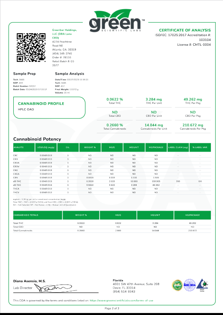Click the CBN row mg/package value 1.505

[x=156, y=178]
